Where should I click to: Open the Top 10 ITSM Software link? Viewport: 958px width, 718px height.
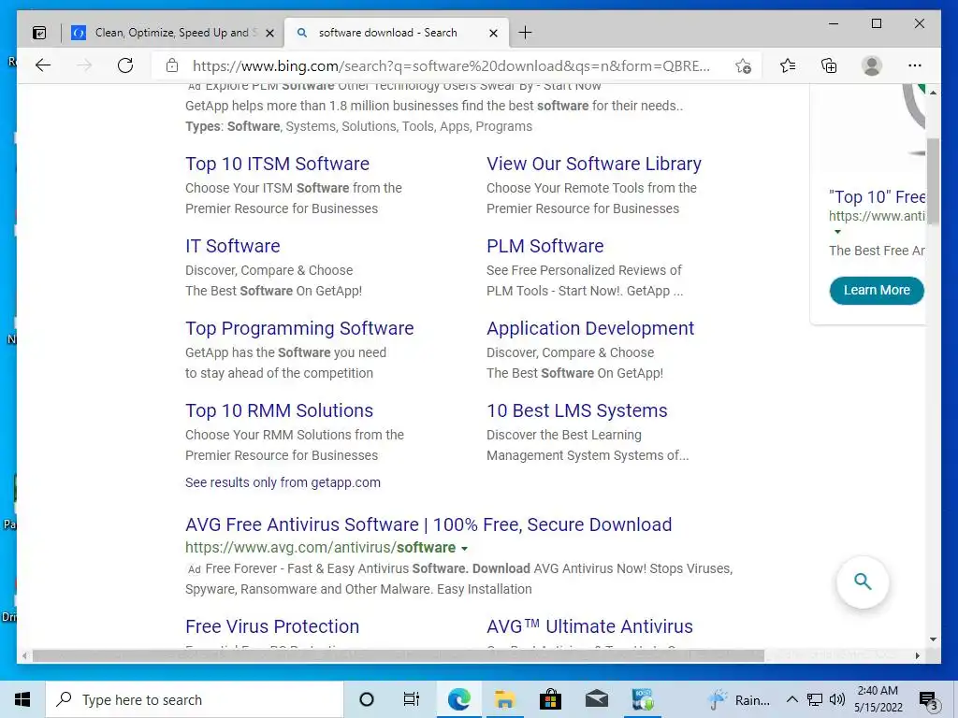277,164
